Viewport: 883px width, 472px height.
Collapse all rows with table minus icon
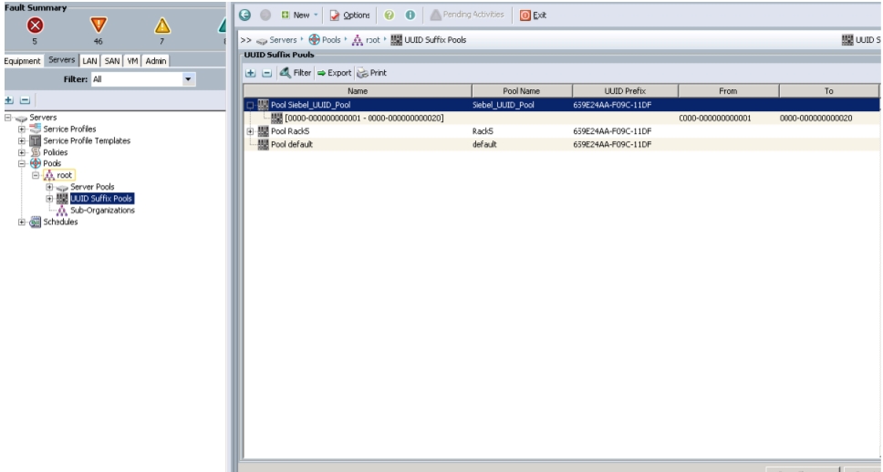(x=267, y=73)
